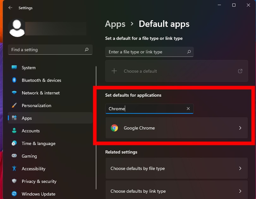Click the magnifier in file type search box
Viewport: 256px width, 199px height.
(x=189, y=52)
